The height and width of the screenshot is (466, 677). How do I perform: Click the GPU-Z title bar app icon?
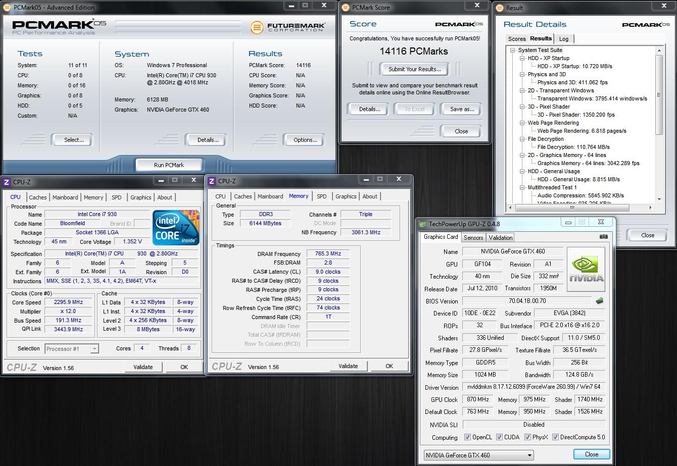tap(422, 224)
